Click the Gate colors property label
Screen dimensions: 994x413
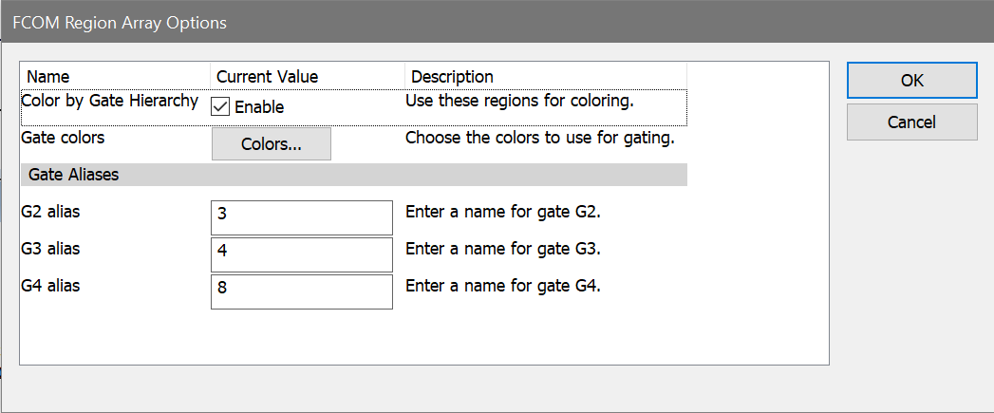pyautogui.click(x=63, y=138)
